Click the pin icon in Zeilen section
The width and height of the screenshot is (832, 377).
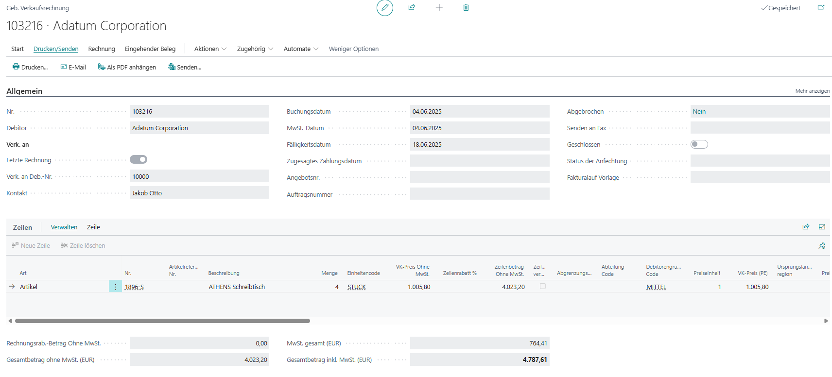822,246
